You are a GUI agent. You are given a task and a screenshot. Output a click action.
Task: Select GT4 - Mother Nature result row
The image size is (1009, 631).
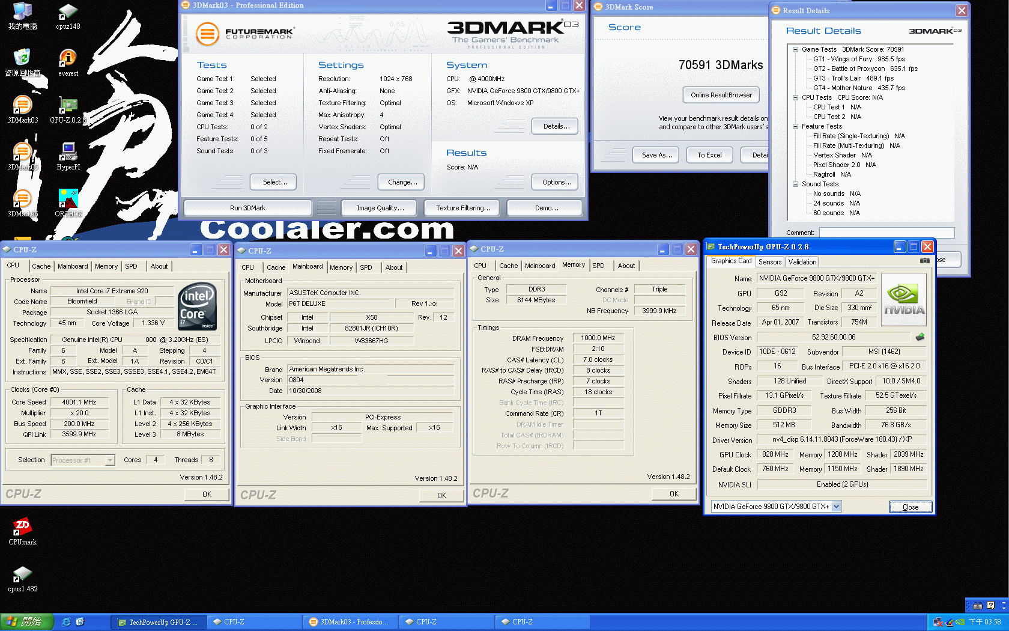859,88
